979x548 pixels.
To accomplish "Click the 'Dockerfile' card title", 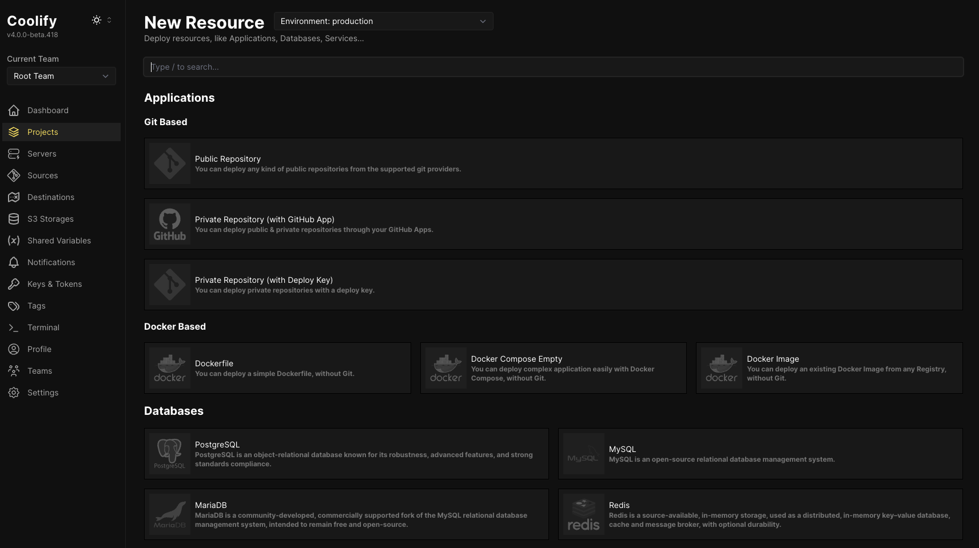I will (214, 363).
